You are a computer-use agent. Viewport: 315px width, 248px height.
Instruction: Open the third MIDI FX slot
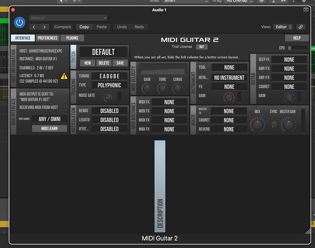click(x=169, y=120)
